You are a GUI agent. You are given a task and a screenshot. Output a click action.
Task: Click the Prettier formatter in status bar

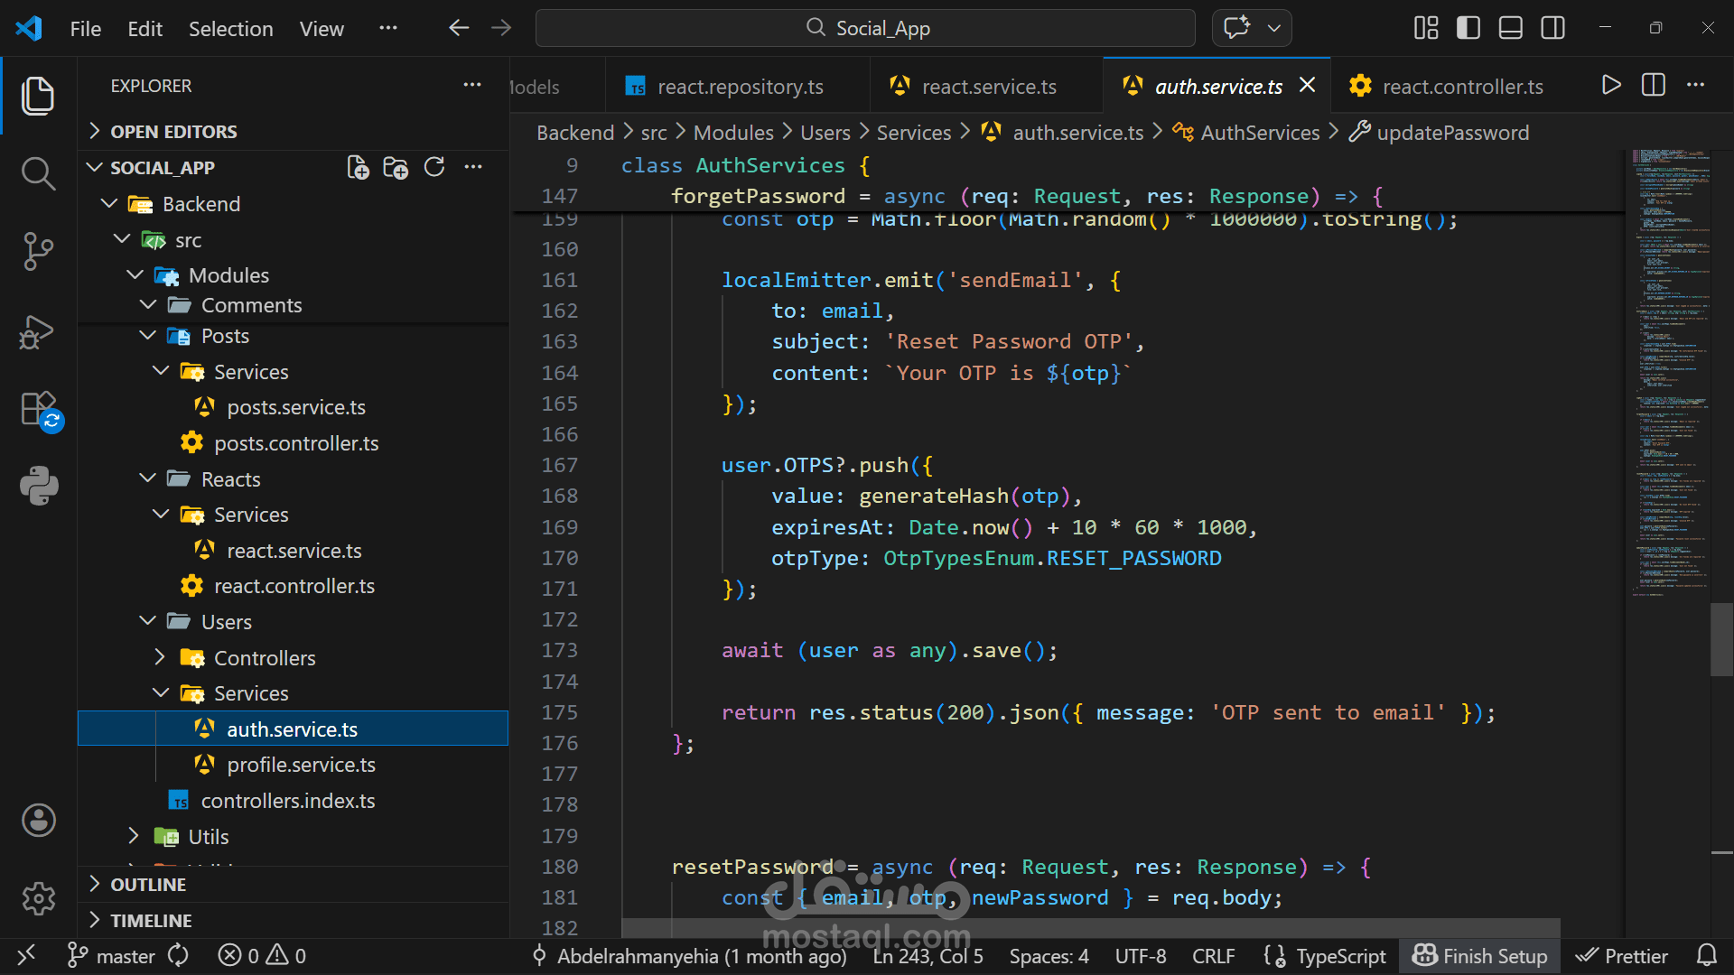[1622, 955]
